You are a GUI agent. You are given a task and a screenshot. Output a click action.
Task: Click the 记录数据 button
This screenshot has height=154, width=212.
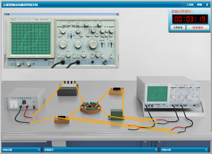point(178,28)
